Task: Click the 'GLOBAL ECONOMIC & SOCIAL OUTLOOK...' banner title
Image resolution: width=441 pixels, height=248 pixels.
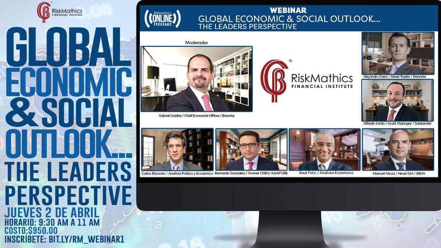Action: (x=289, y=19)
